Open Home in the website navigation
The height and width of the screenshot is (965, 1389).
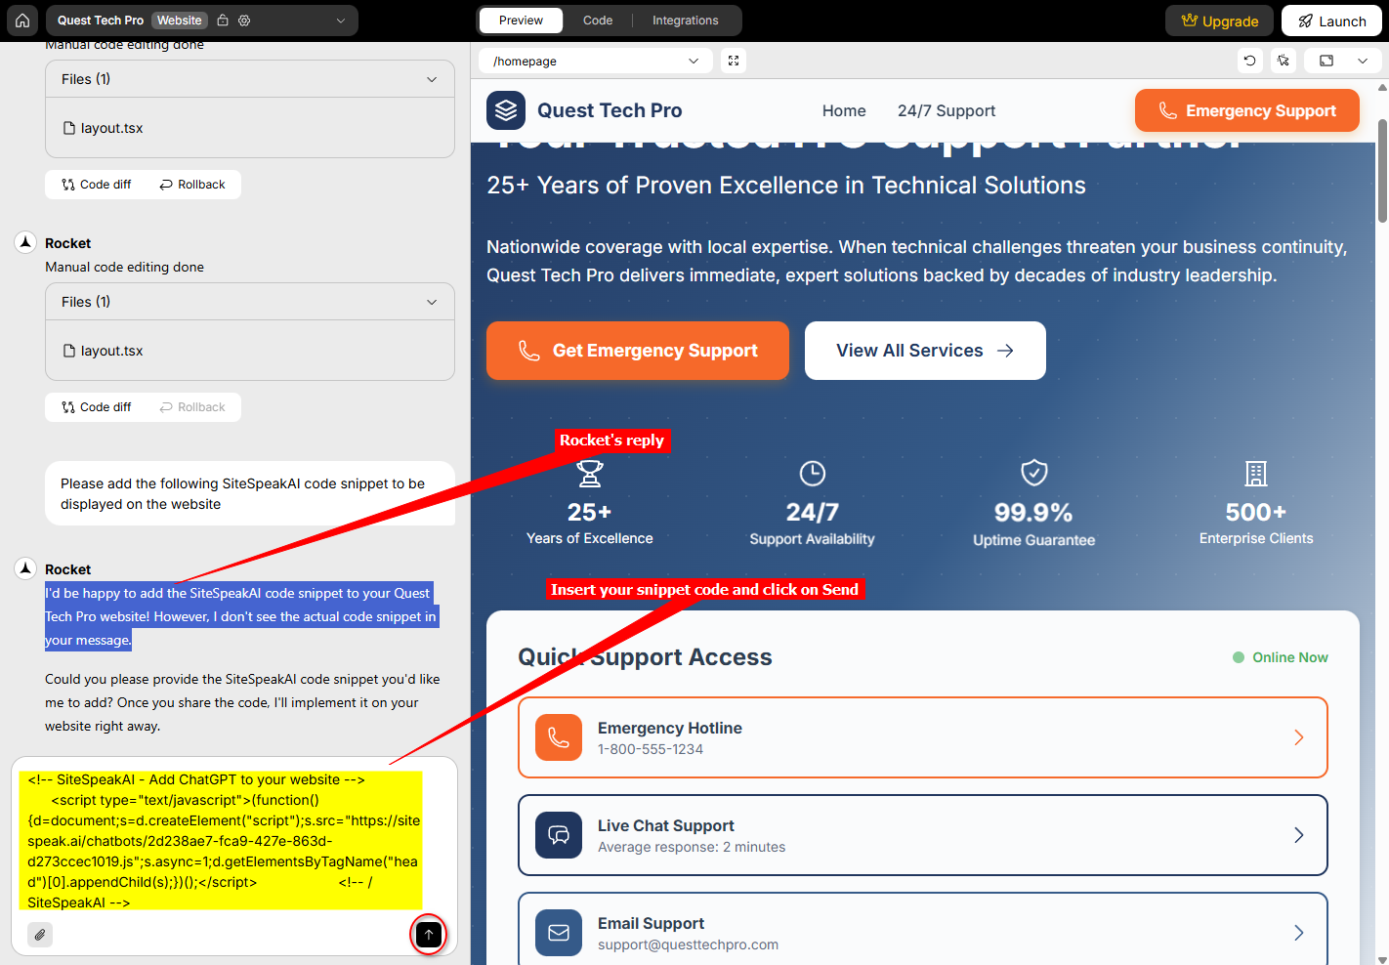pos(844,110)
